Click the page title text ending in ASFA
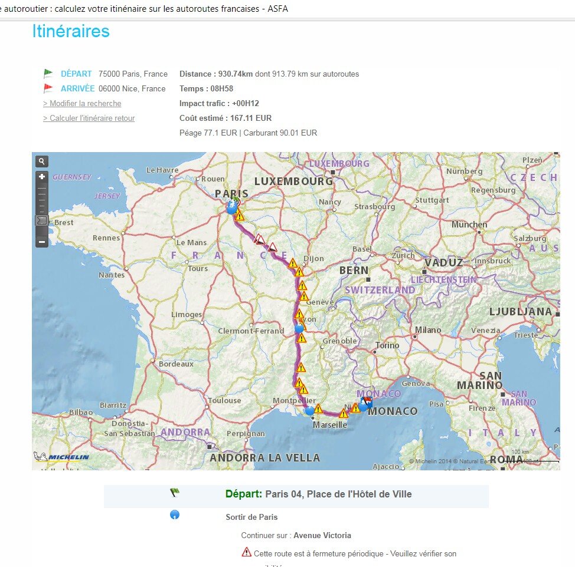This screenshot has width=575, height=567. point(144,9)
